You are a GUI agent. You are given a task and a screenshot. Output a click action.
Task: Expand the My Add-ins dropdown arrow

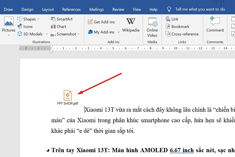pyautogui.click(x=119, y=32)
